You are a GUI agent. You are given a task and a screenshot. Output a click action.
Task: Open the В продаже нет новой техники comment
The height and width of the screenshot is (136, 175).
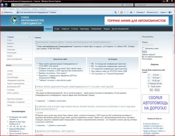[x=18, y=118]
